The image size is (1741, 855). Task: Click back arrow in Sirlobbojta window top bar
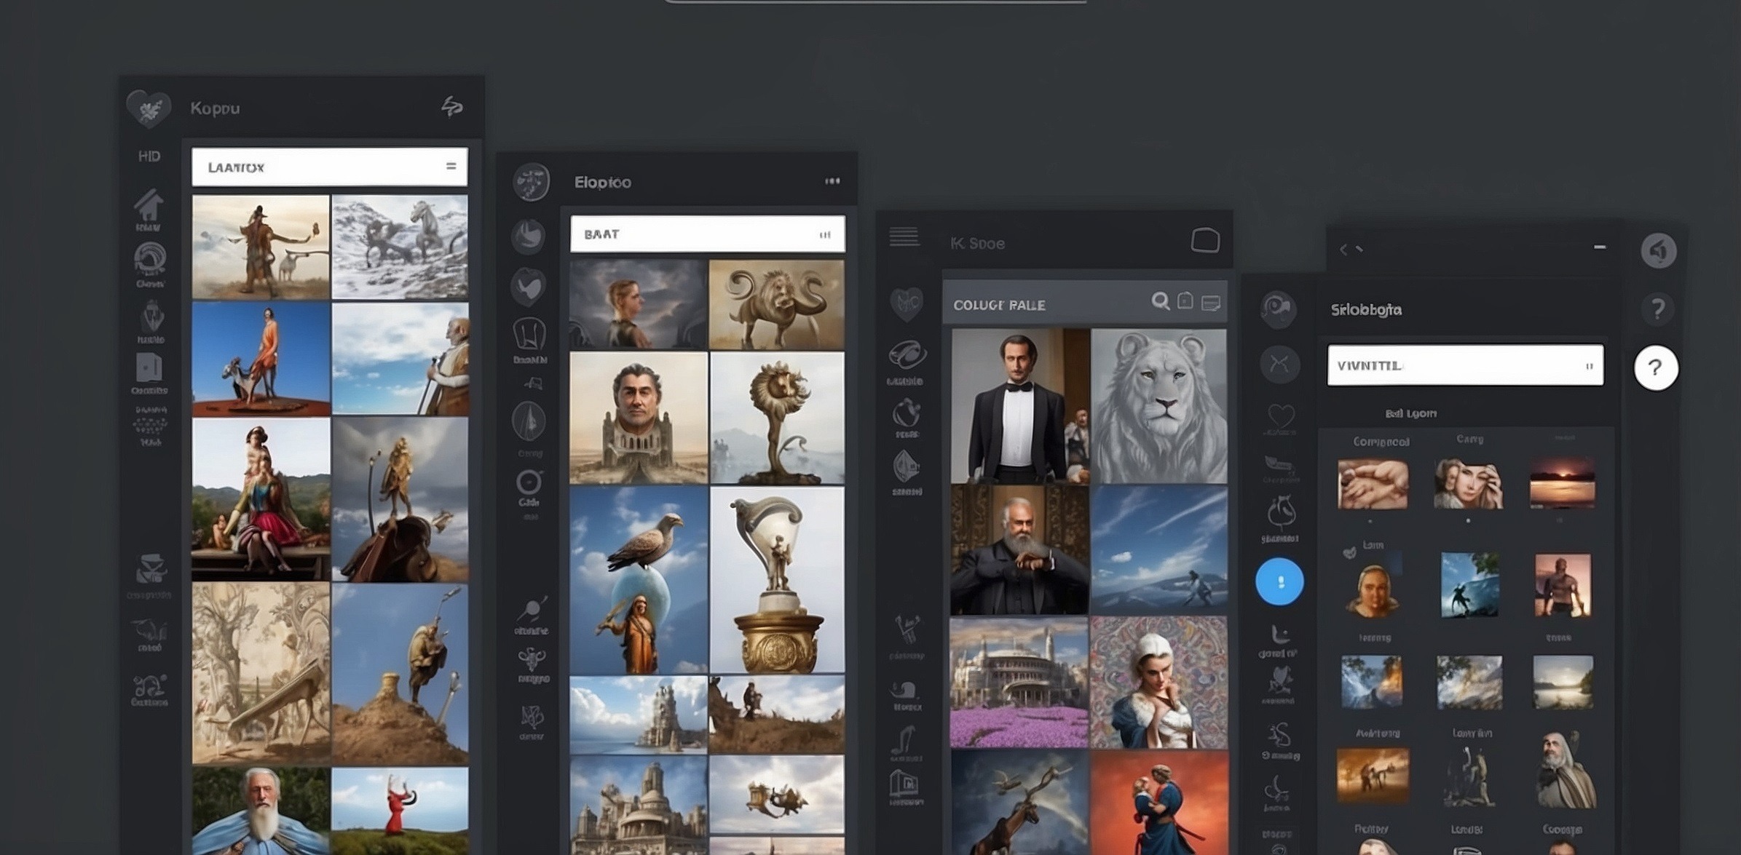(1343, 250)
